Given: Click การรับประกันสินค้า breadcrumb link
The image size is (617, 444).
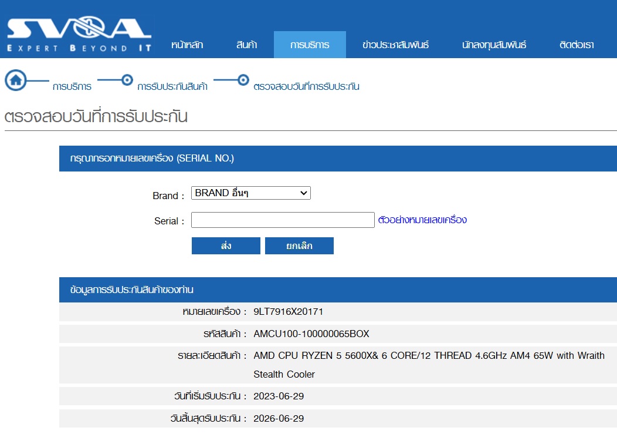Looking at the screenshot, I should pyautogui.click(x=172, y=87).
